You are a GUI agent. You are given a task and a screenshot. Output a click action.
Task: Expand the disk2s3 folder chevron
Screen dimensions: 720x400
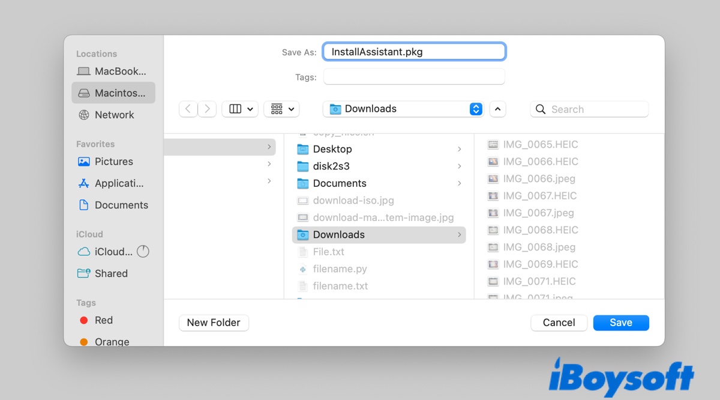click(459, 166)
